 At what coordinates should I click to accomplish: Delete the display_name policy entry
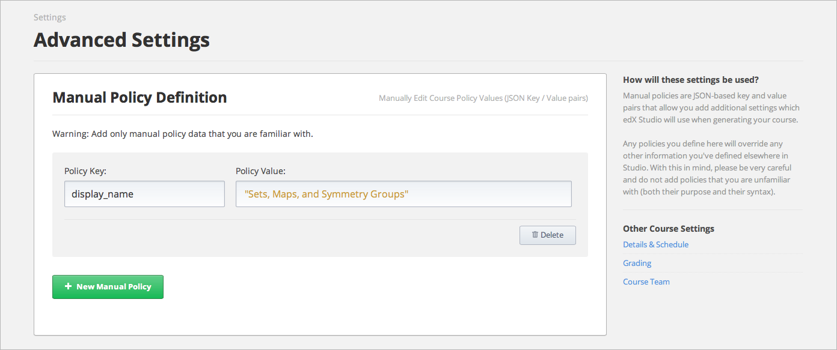547,235
